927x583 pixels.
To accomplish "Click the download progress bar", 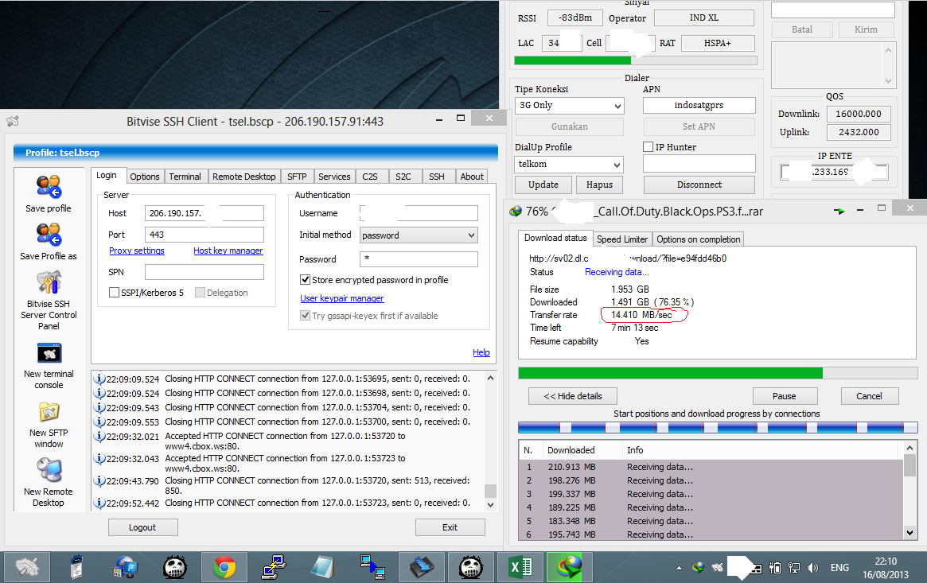I will coord(718,373).
